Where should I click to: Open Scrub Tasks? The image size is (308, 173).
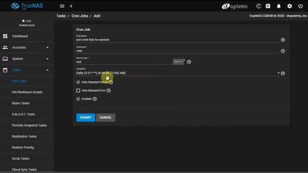20,159
